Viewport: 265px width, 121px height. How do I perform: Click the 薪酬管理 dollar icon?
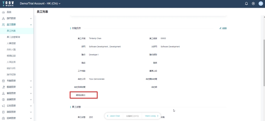3,100
